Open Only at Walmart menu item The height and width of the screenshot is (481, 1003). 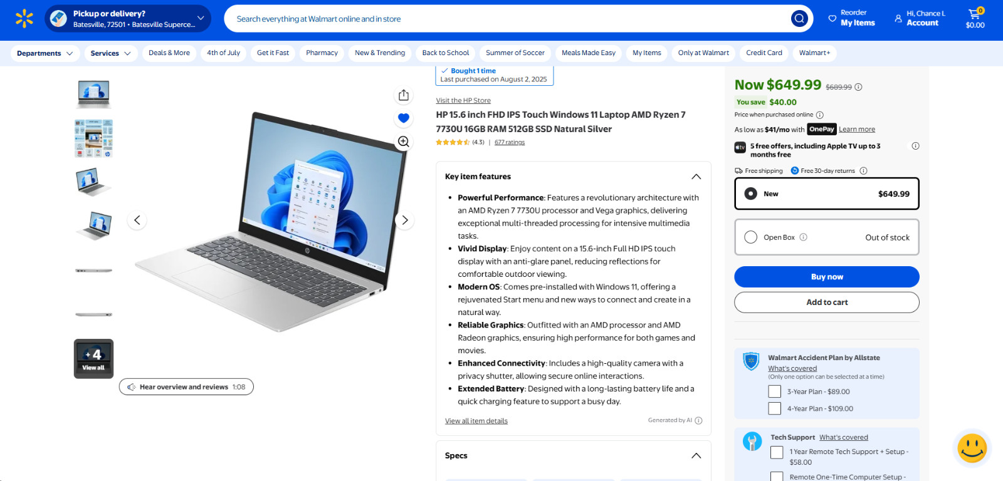click(x=703, y=53)
